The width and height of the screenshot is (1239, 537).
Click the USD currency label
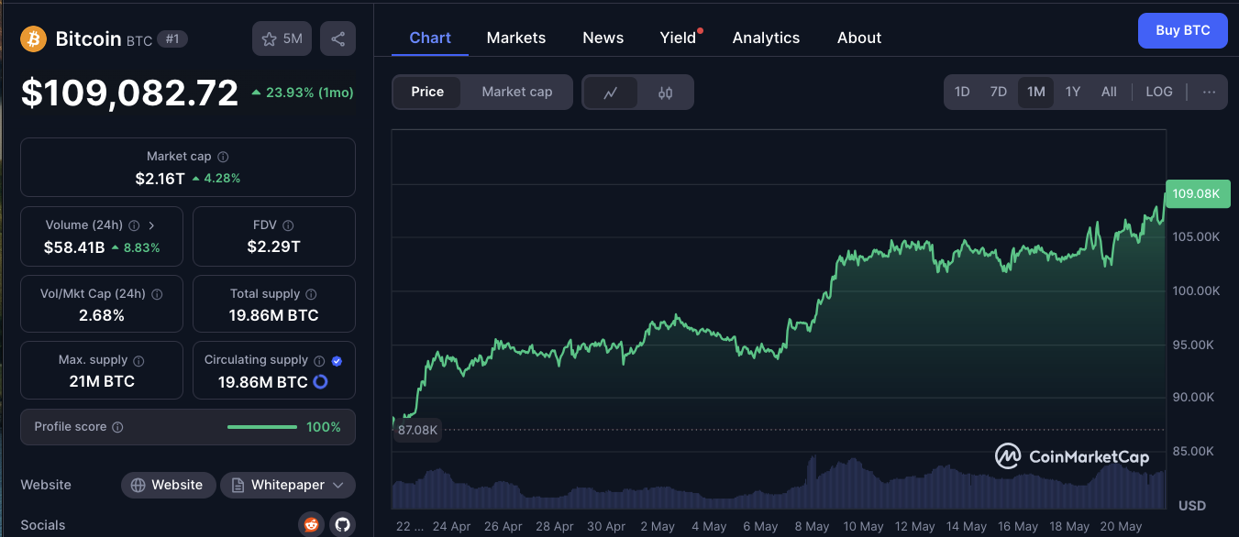coord(1192,506)
